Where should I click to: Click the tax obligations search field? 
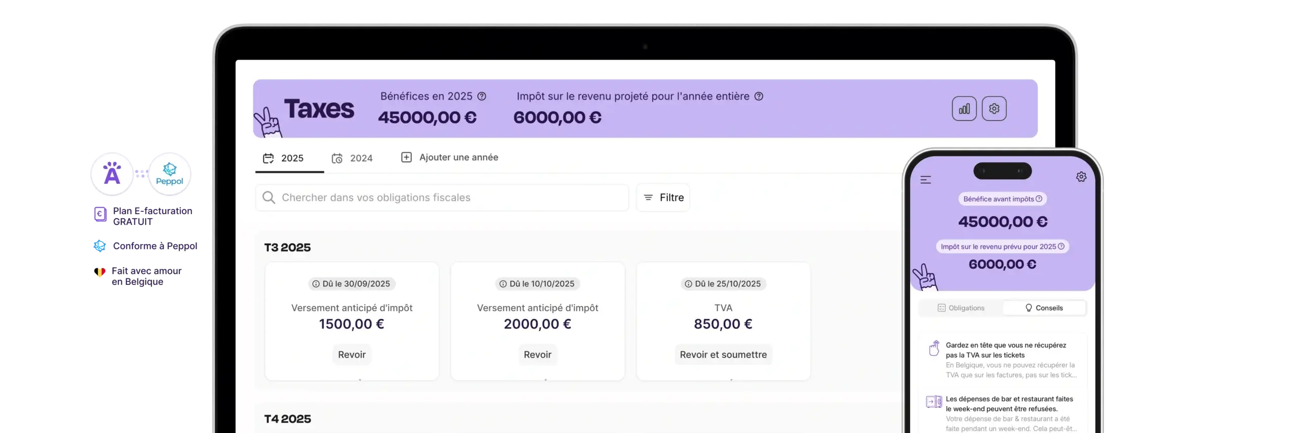coord(442,198)
